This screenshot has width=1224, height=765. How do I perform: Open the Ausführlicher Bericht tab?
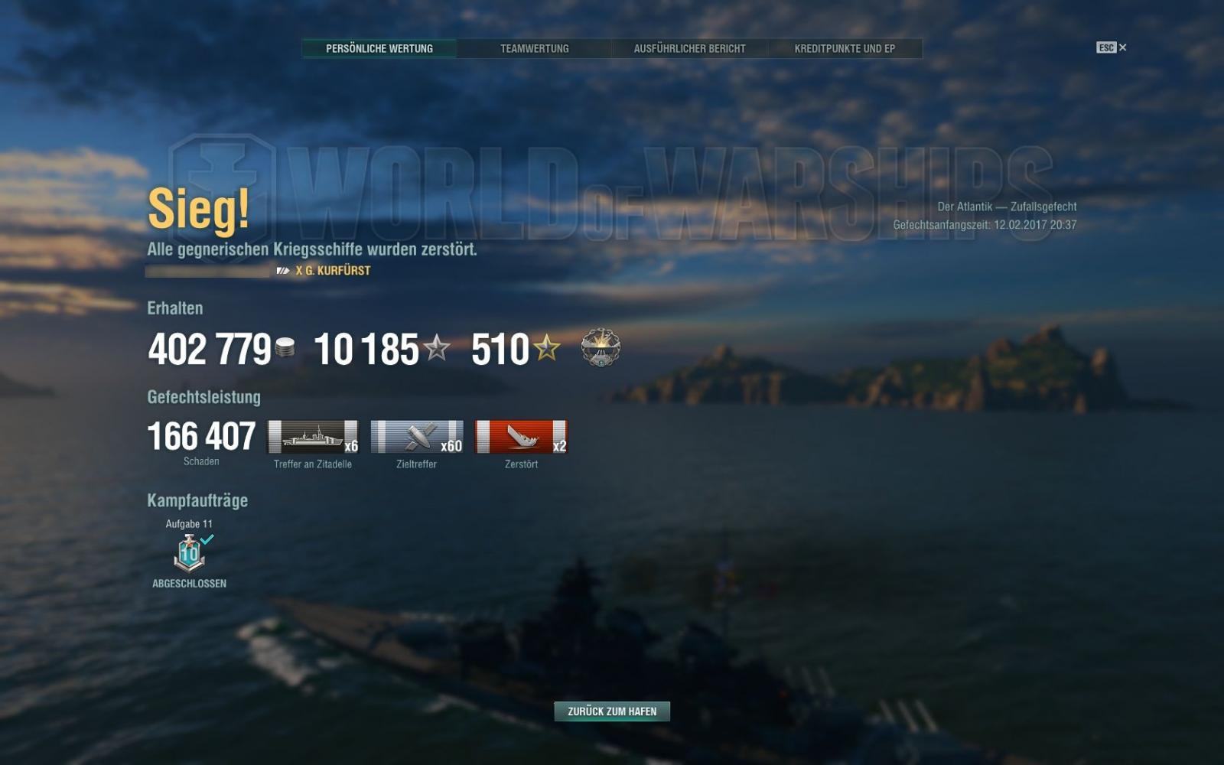point(689,48)
